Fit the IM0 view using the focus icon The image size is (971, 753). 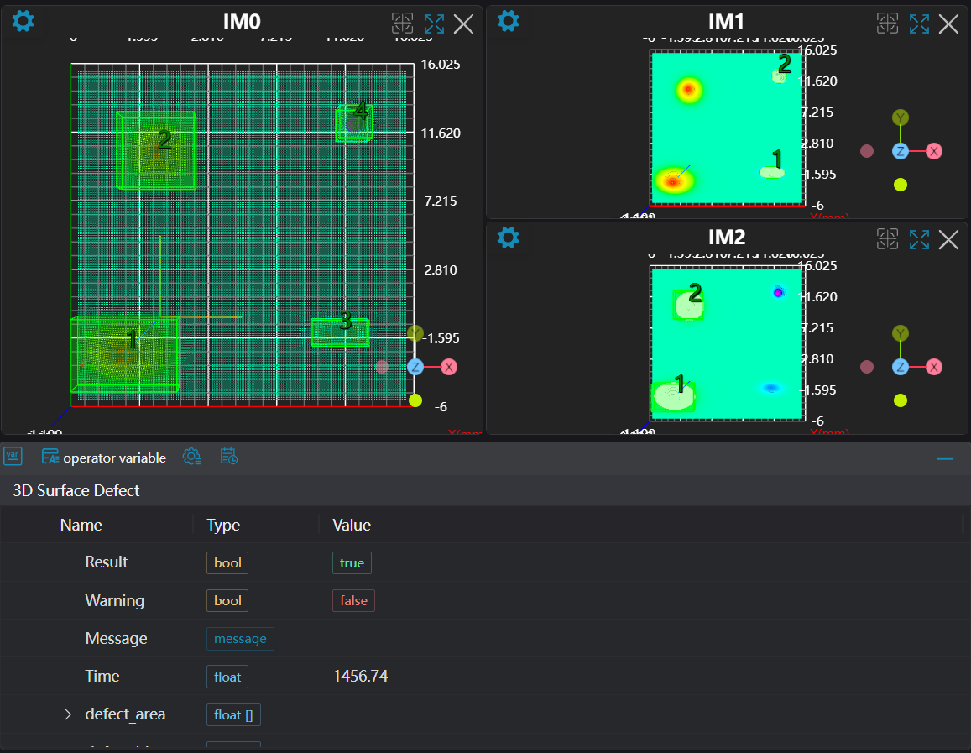point(402,24)
